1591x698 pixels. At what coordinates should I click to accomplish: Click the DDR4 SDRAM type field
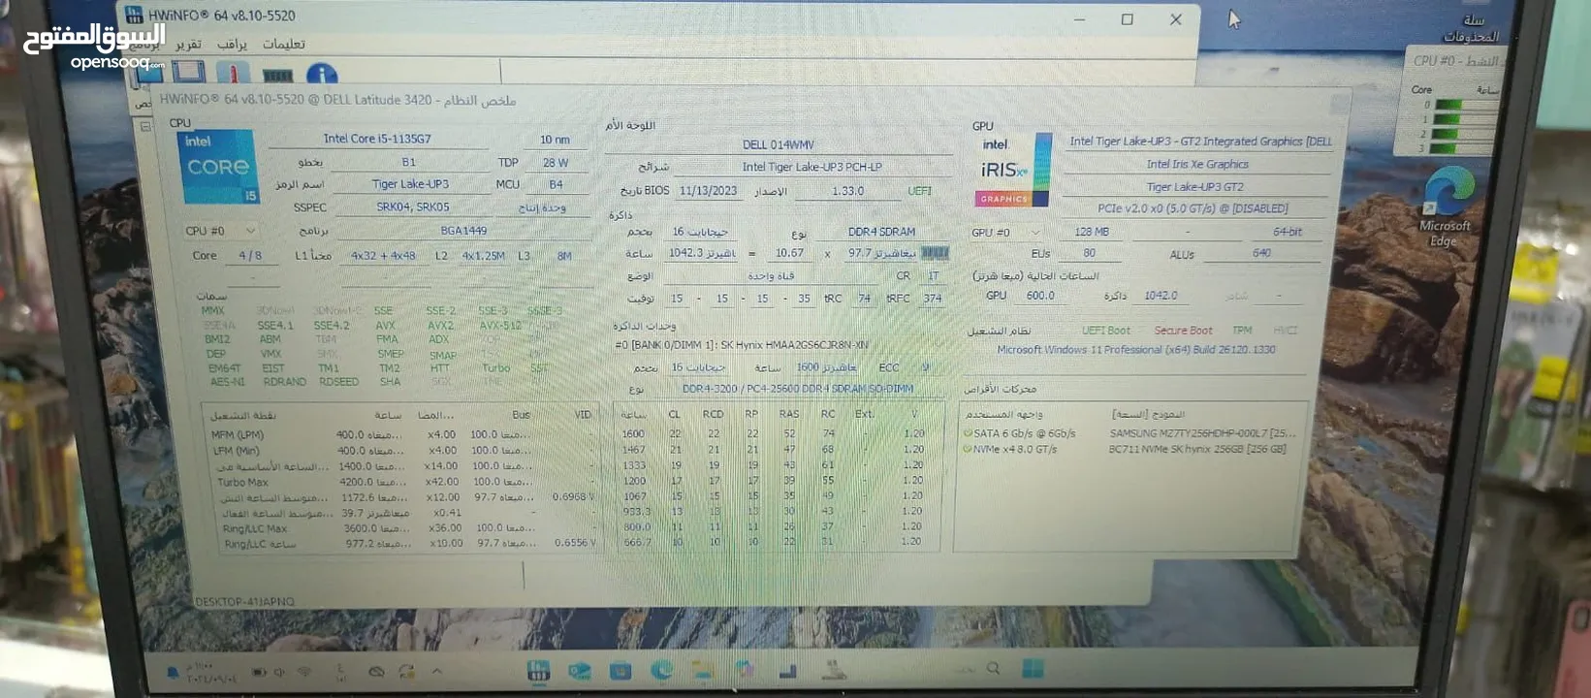coord(881,232)
